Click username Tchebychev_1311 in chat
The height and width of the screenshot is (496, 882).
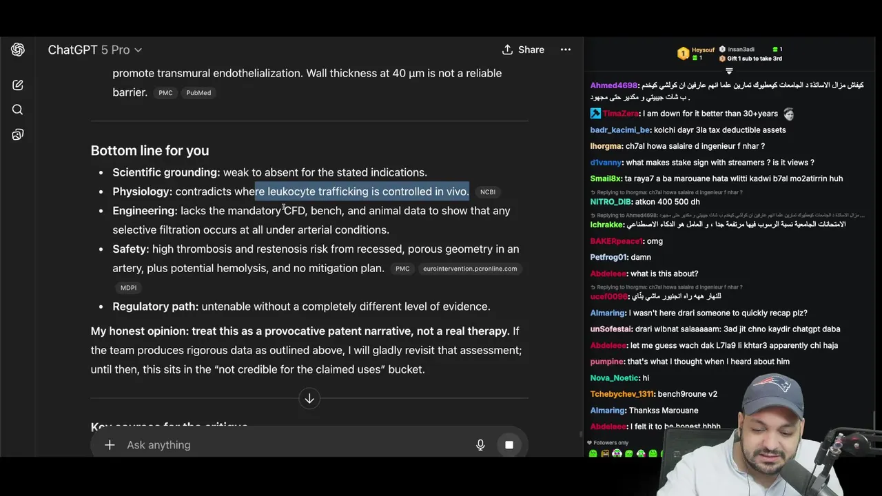[622, 394]
